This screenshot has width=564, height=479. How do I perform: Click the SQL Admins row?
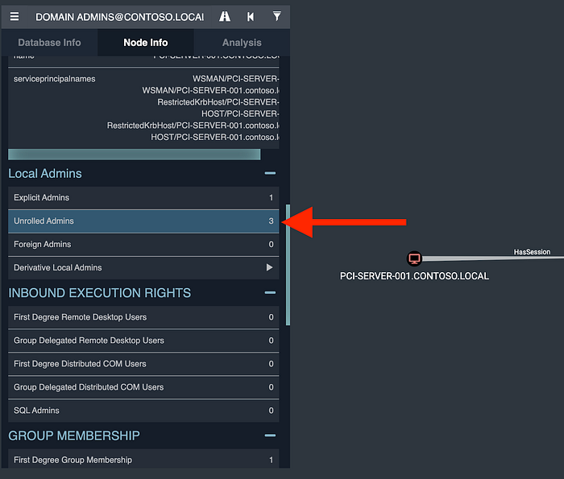click(x=143, y=411)
